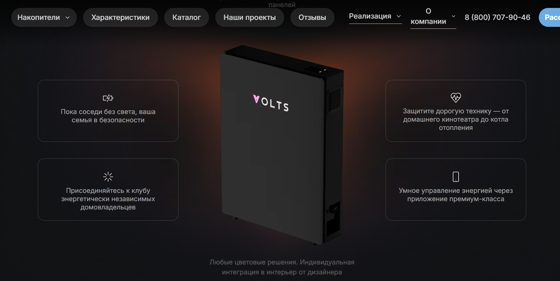Open the Характеристики menu item
This screenshot has height=281, width=560.
[121, 18]
